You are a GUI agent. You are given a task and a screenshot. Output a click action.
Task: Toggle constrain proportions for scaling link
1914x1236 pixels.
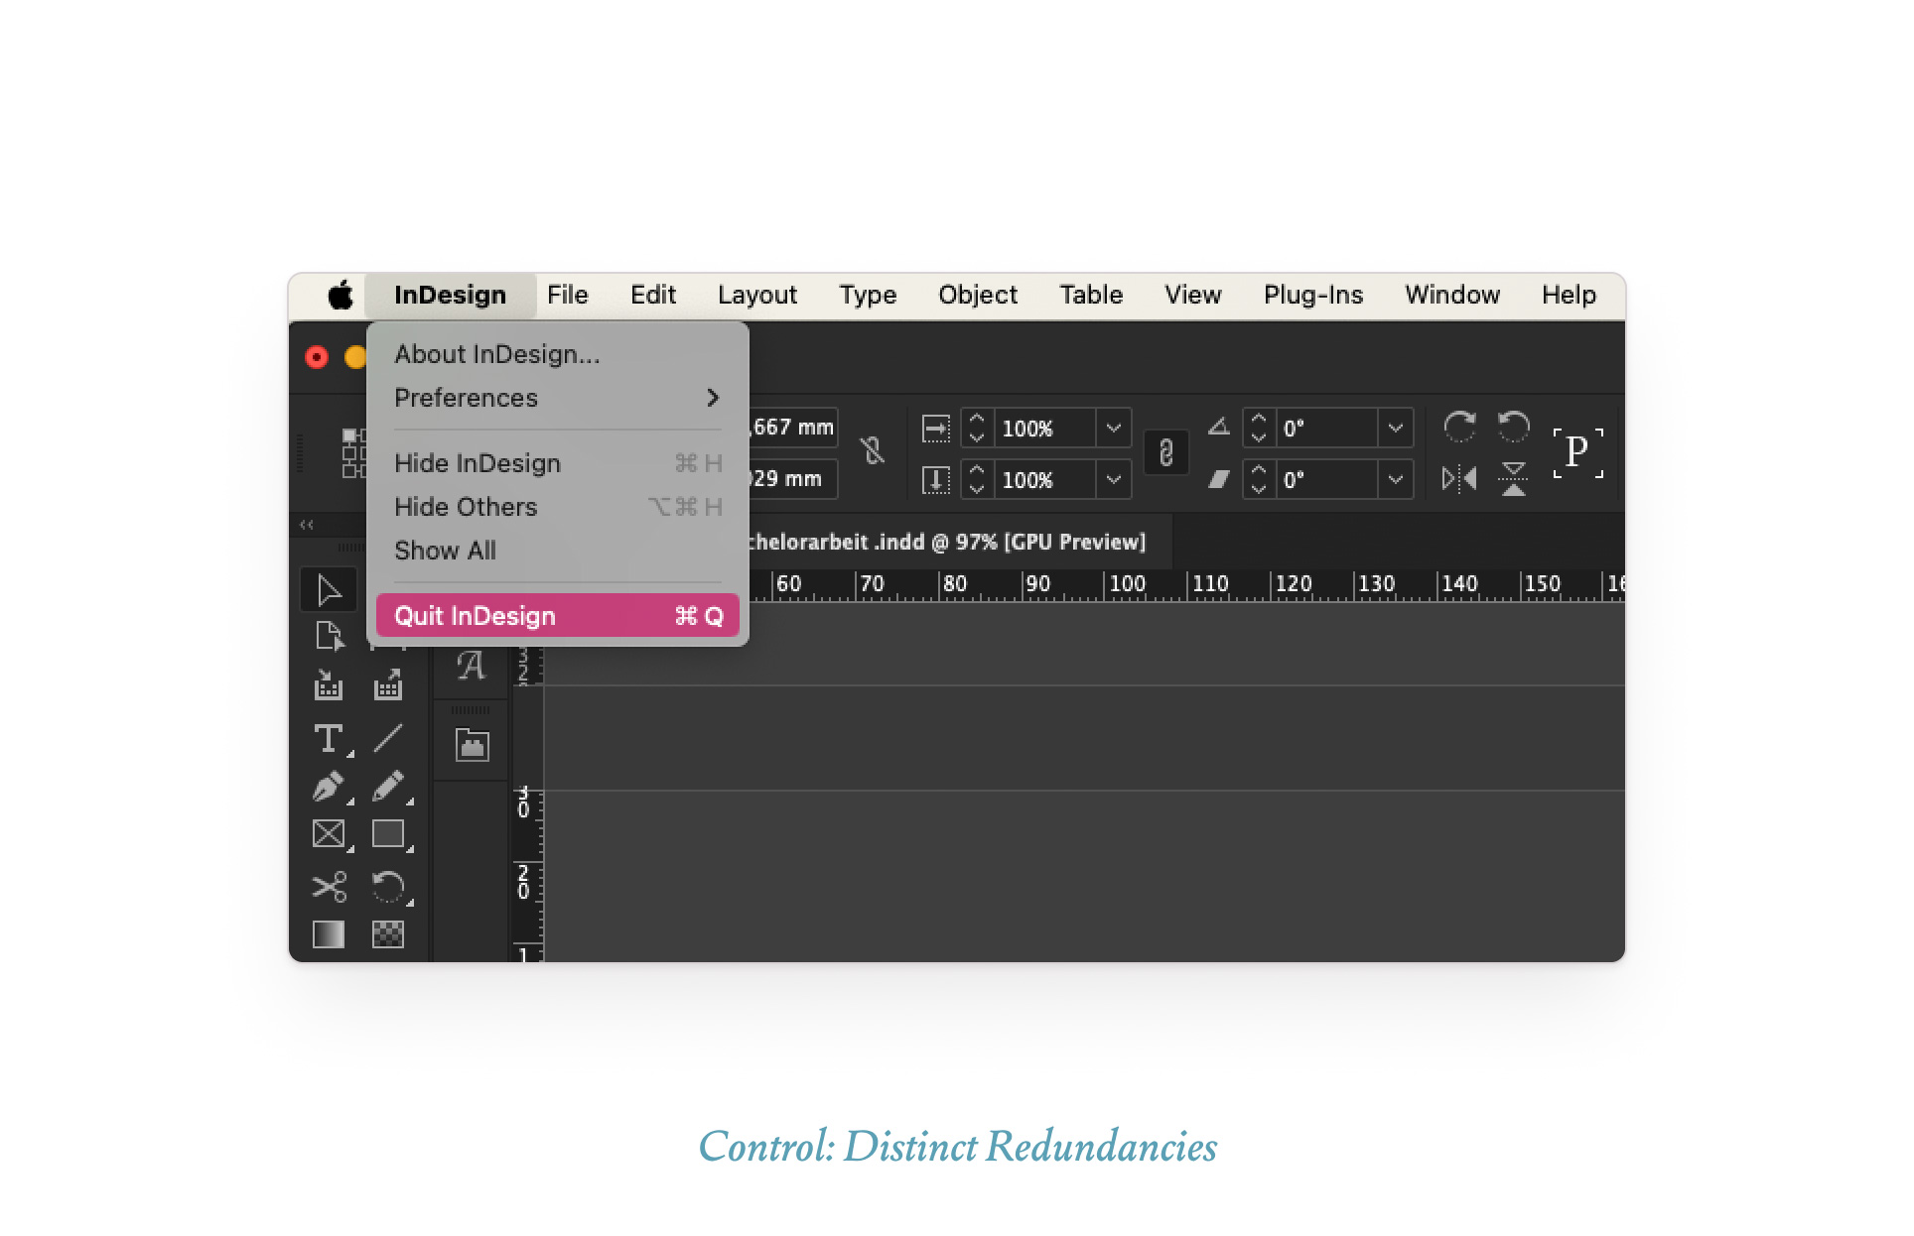pos(1166,453)
